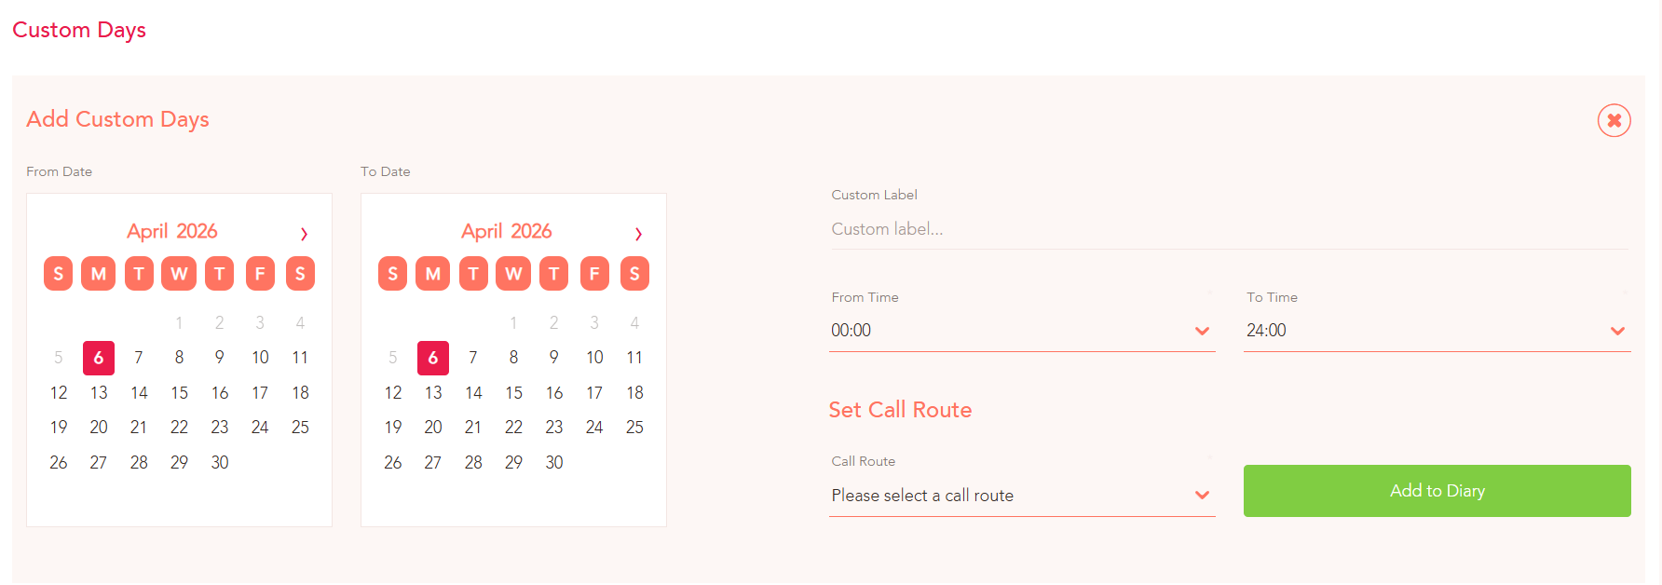The width and height of the screenshot is (1662, 585).
Task: Select the Friday header in From Date calendar
Action: click(260, 274)
